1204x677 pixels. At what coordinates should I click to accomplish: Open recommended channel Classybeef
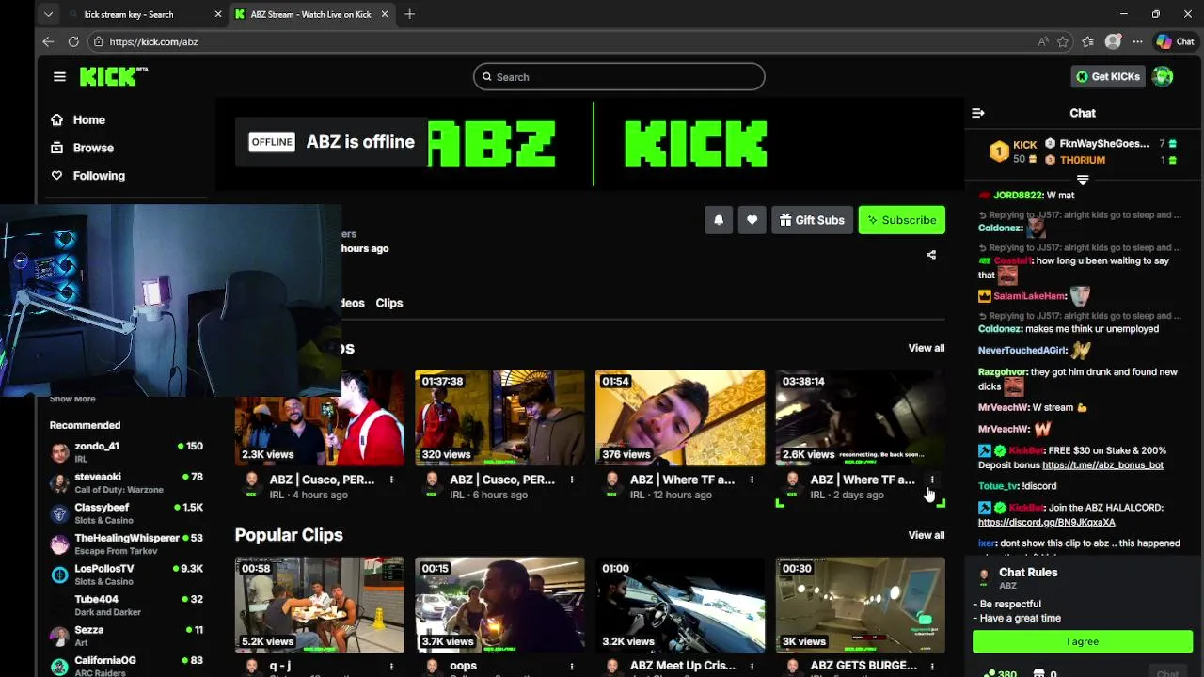click(x=126, y=513)
